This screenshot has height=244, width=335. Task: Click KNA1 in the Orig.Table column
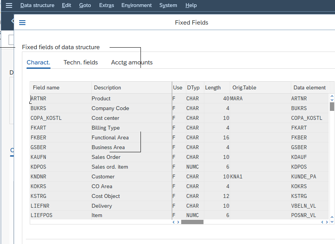pos(260,177)
